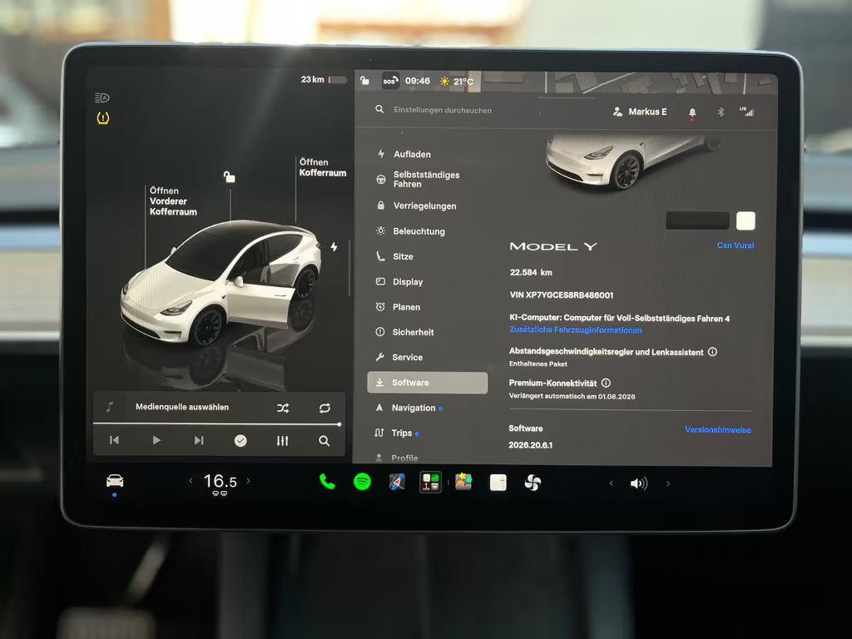Open the Markus E driver profile
Viewport: 852px width, 639px height.
[x=640, y=111]
